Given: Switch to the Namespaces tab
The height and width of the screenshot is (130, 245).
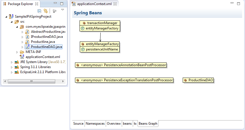Looking at the screenshot, I should pos(95,124).
